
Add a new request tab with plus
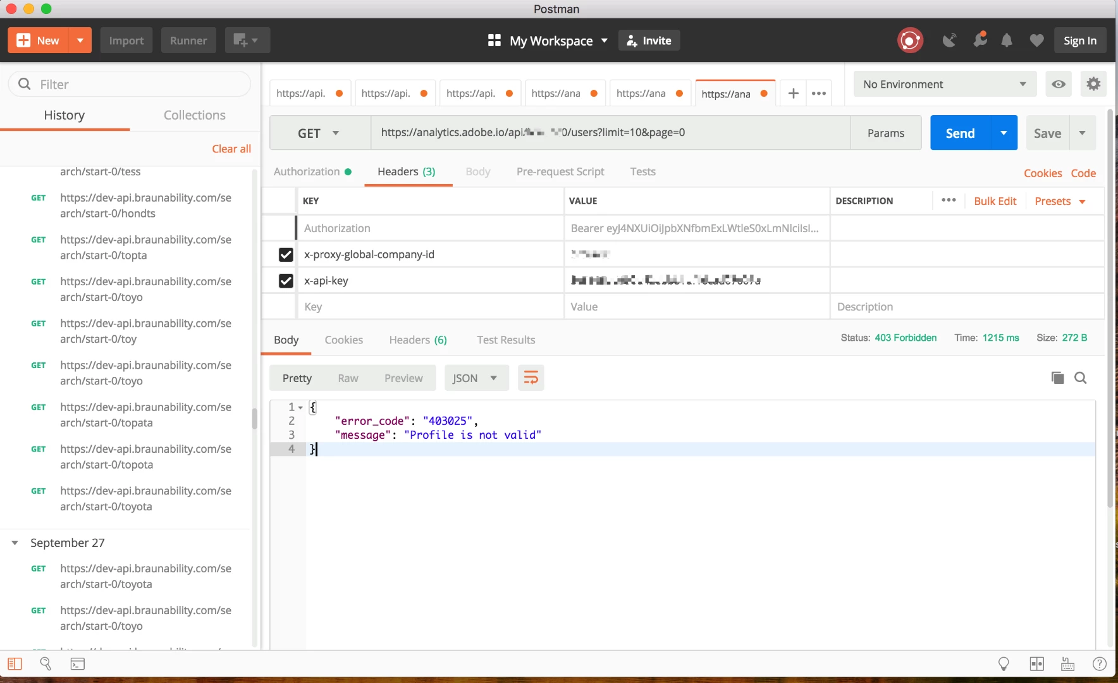[794, 94]
